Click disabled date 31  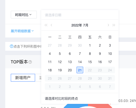coord(110,79)
